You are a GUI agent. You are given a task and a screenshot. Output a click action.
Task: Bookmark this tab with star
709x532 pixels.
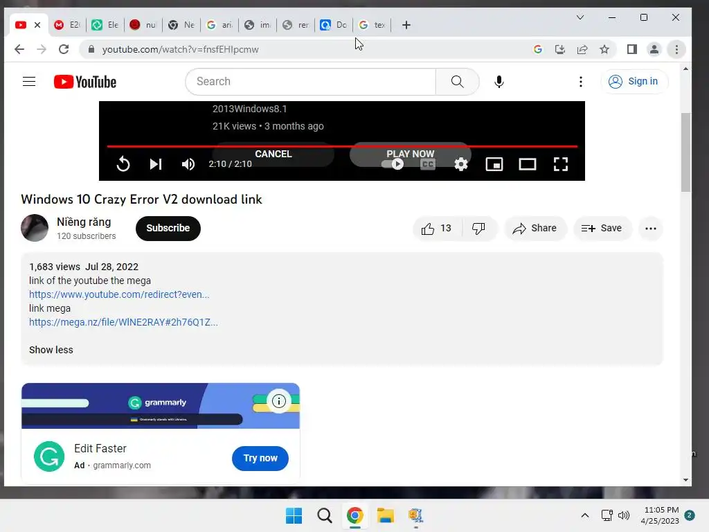point(604,49)
